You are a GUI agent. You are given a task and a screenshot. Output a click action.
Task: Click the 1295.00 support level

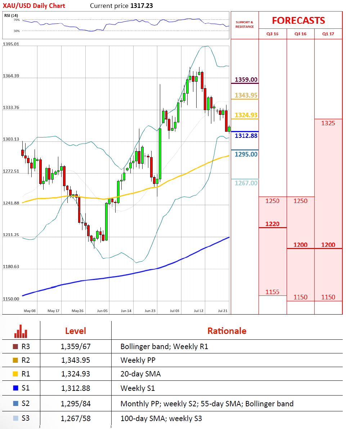click(x=246, y=154)
